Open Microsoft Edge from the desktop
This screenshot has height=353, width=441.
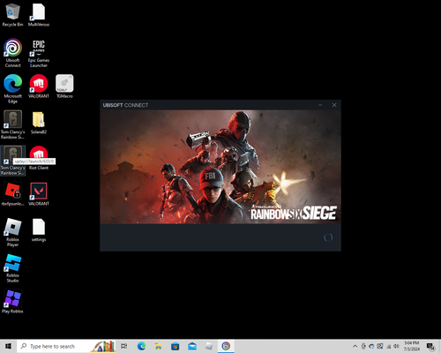[12, 89]
